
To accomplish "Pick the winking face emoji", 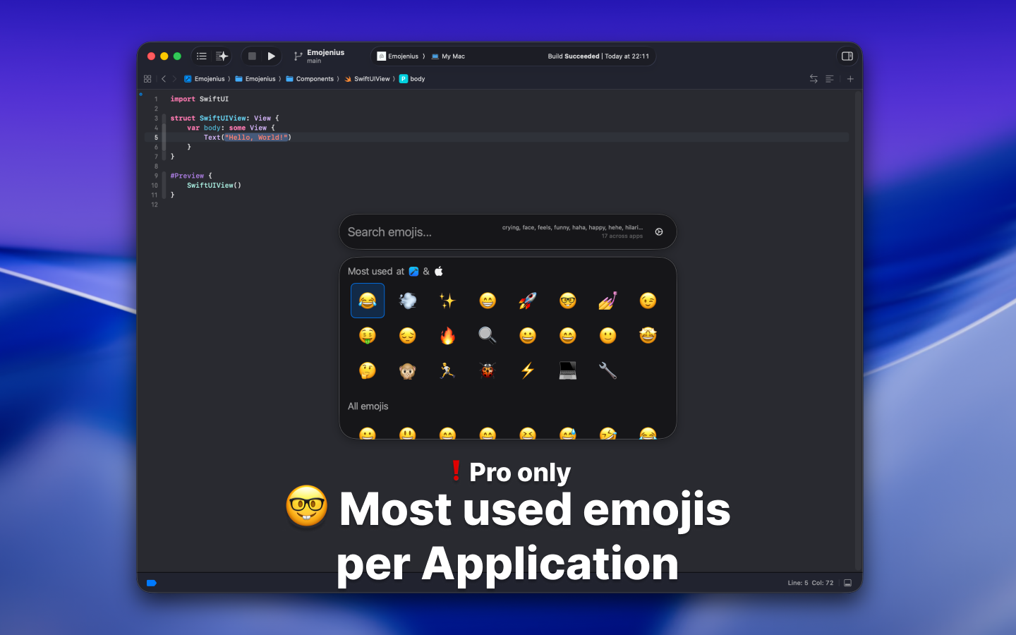I will (x=648, y=301).
